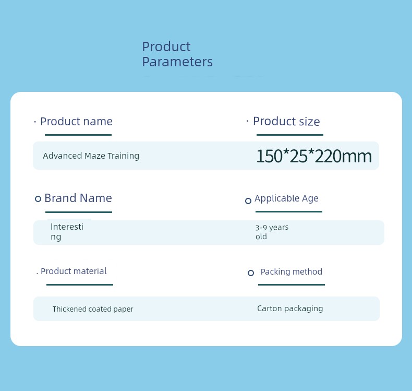The height and width of the screenshot is (391, 412).
Task: Click the Applicable Age heading text
Action: coord(286,198)
